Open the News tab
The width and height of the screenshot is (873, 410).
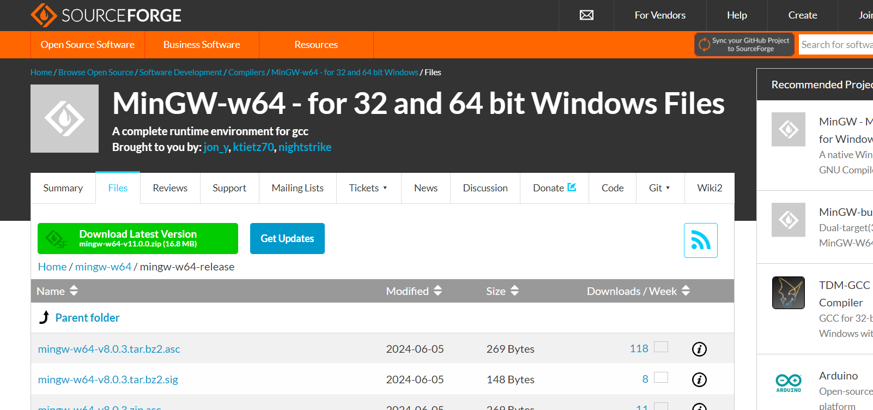pos(426,188)
